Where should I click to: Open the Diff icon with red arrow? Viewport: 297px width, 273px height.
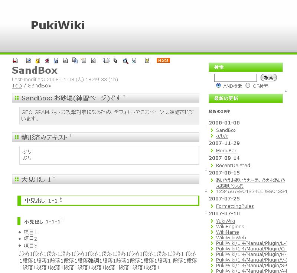coord(47,61)
